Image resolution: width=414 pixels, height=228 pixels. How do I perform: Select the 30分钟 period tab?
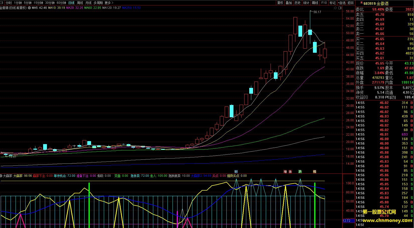pos(50,3)
